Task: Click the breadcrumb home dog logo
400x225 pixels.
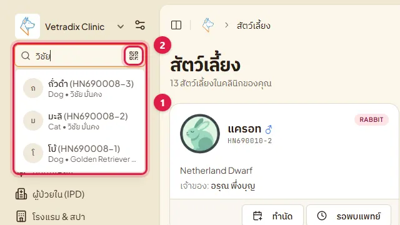Action: 208,25
